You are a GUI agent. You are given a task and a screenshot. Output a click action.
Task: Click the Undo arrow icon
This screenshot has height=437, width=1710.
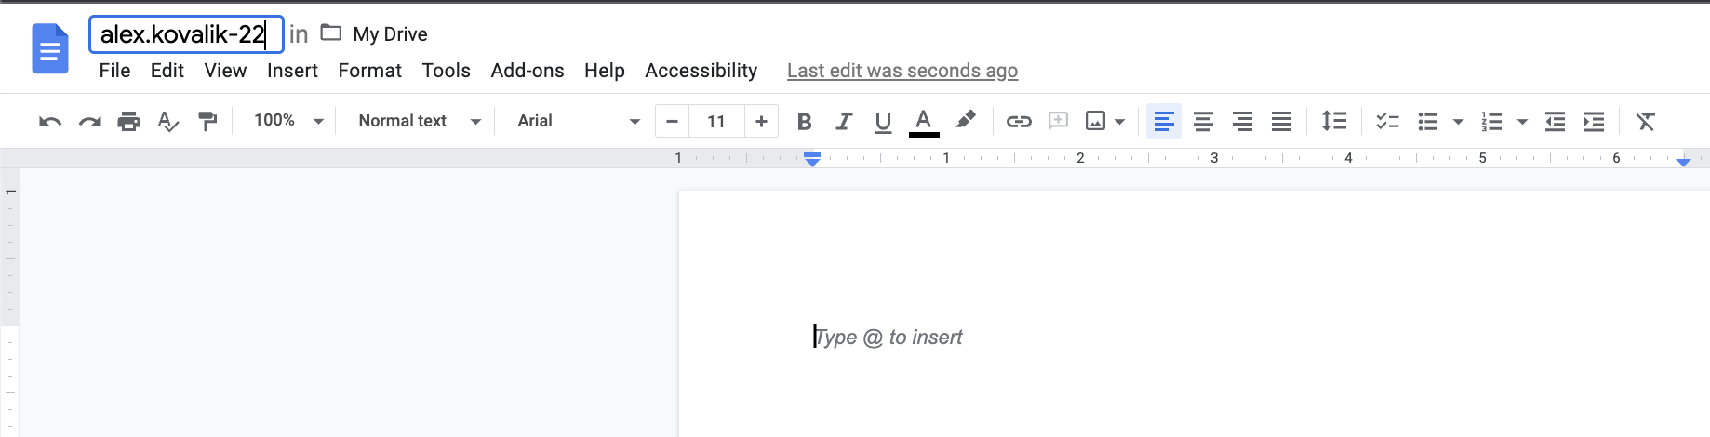tap(50, 121)
